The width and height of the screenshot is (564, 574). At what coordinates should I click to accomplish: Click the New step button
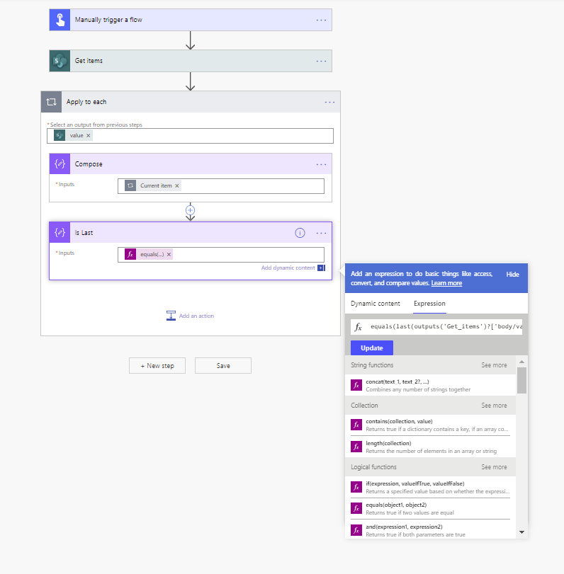point(157,366)
